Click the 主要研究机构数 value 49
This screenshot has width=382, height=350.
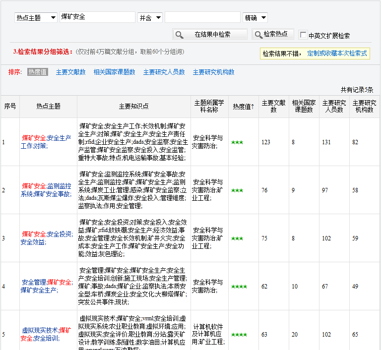point(355,286)
